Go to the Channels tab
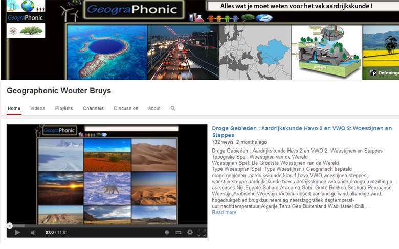The width and height of the screenshot is (399, 249). click(94, 108)
